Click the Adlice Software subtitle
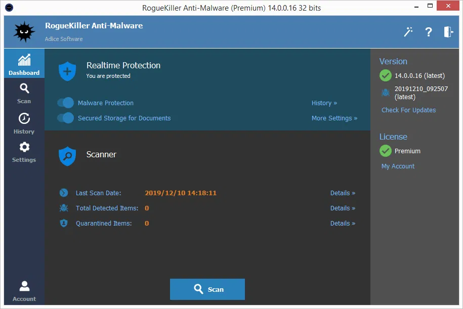The width and height of the screenshot is (463, 309). pyautogui.click(x=63, y=39)
